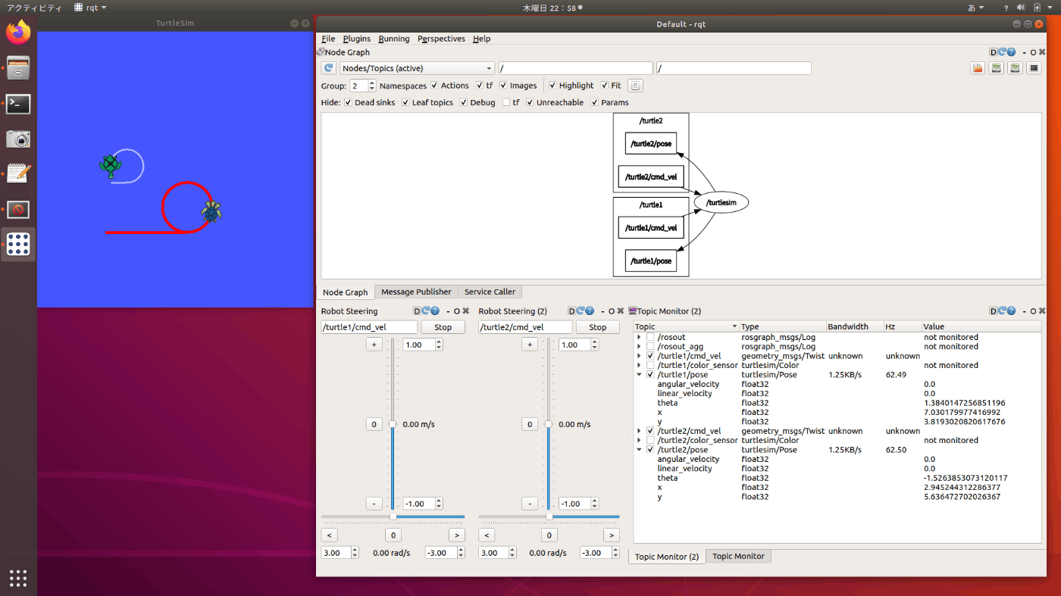The height and width of the screenshot is (596, 1061).
Task: Expand the /turtle1/color_sensor topic row
Action: coord(639,365)
